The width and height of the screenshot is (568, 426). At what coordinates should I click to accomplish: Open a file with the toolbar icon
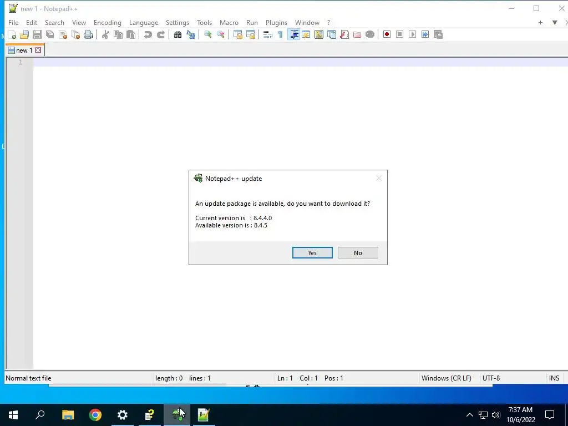(x=24, y=35)
